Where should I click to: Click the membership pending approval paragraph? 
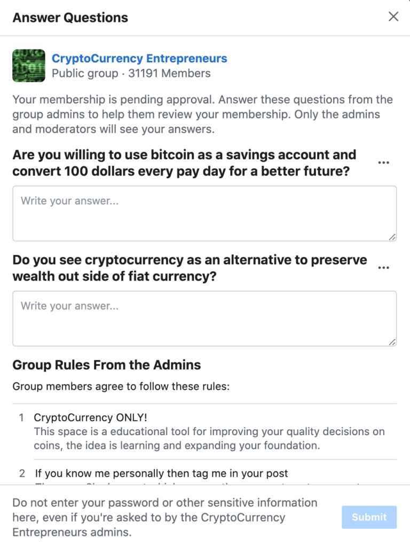coord(202,114)
